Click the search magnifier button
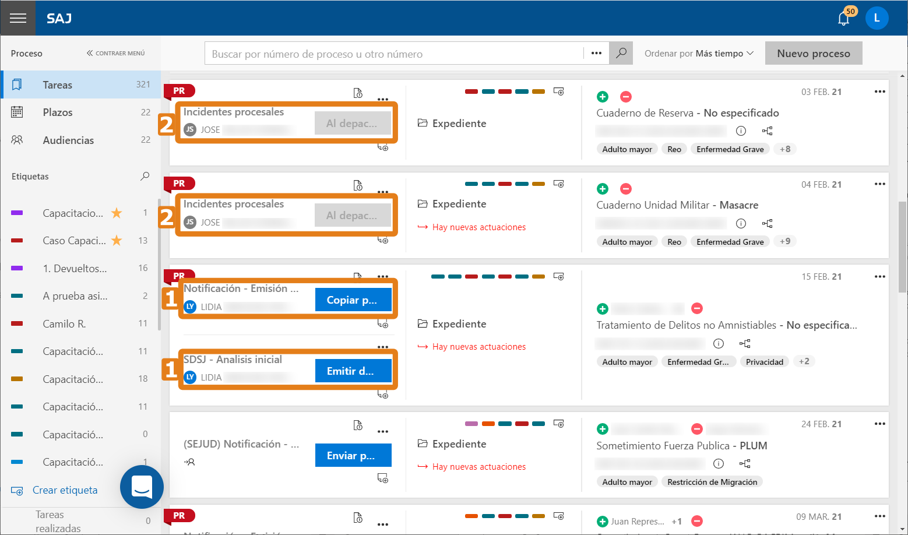This screenshot has width=908, height=535. click(x=621, y=53)
